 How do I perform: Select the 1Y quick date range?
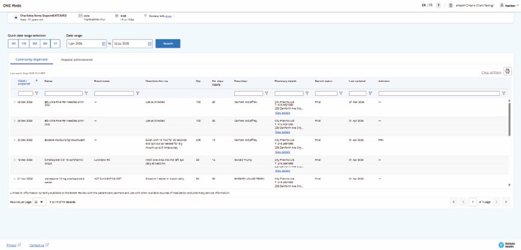(55, 44)
